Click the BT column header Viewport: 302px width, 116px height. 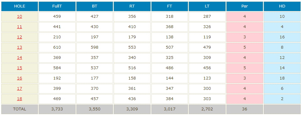[x=94, y=6]
